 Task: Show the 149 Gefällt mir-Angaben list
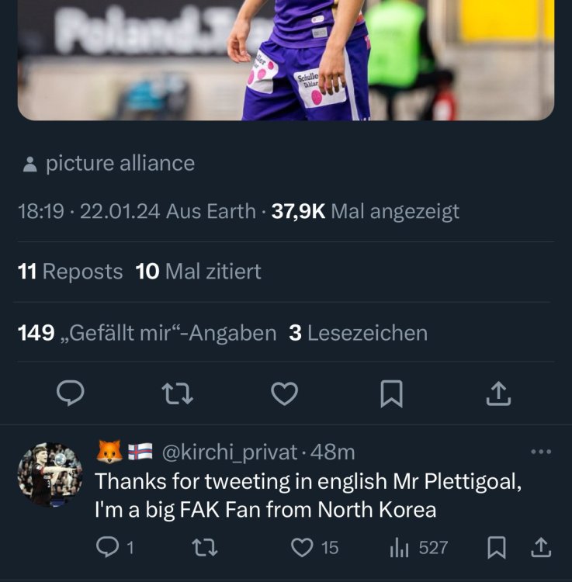click(x=147, y=333)
